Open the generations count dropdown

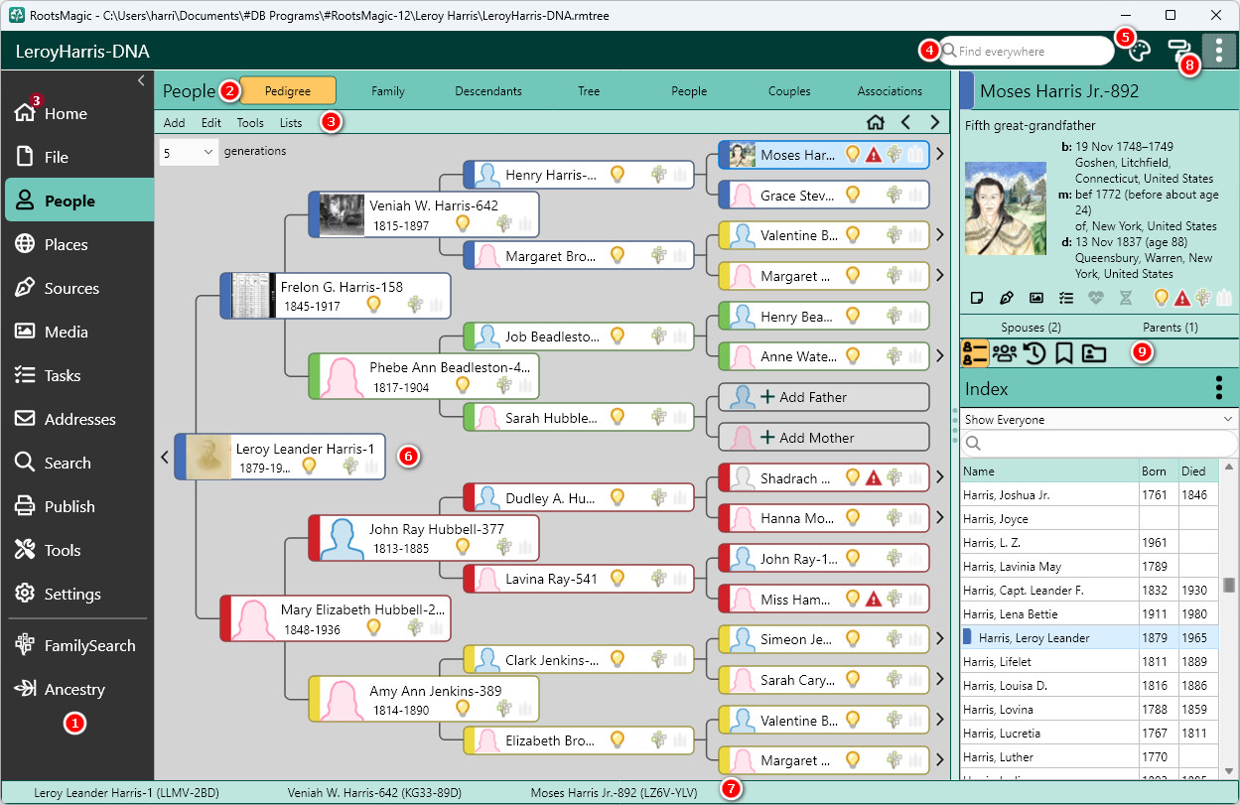(x=189, y=152)
